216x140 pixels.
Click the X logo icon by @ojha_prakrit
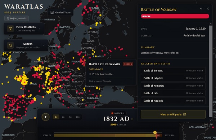tap(8, 18)
